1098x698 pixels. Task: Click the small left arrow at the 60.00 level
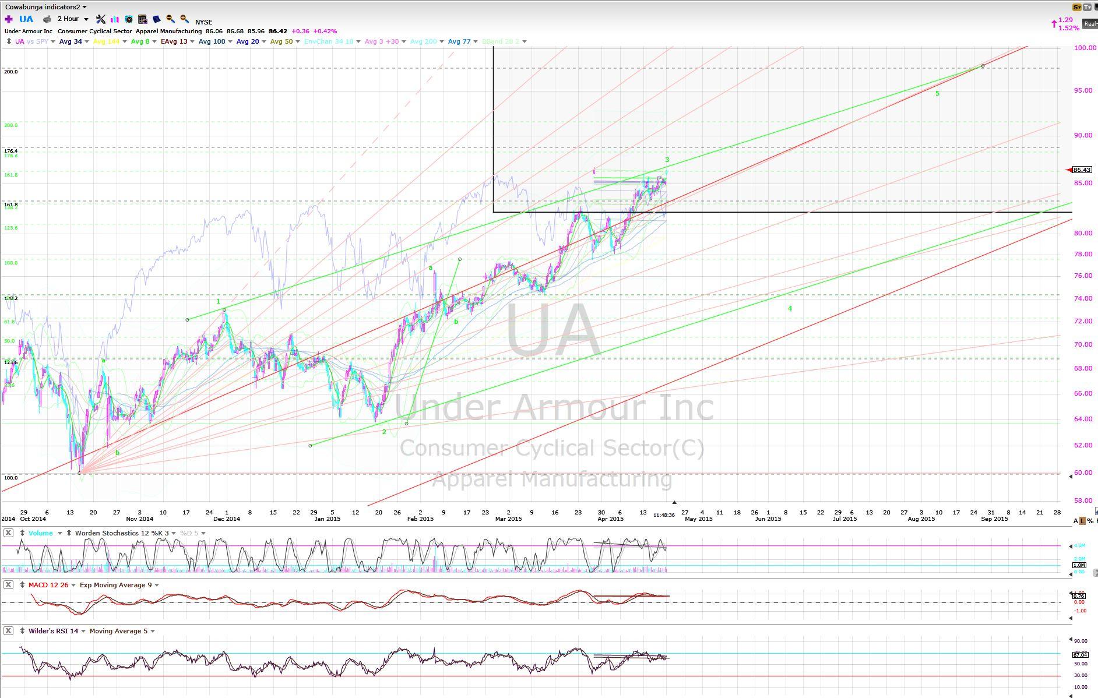click(1070, 477)
